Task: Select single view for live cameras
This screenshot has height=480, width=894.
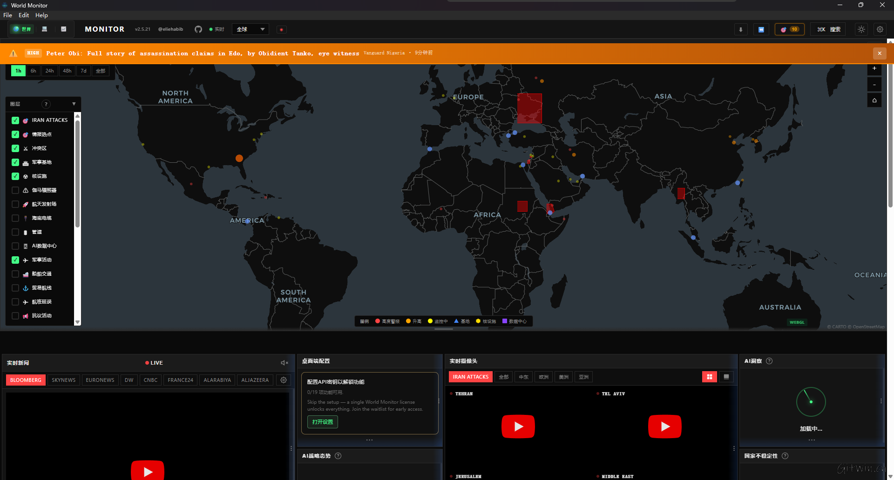Action: [x=726, y=377]
